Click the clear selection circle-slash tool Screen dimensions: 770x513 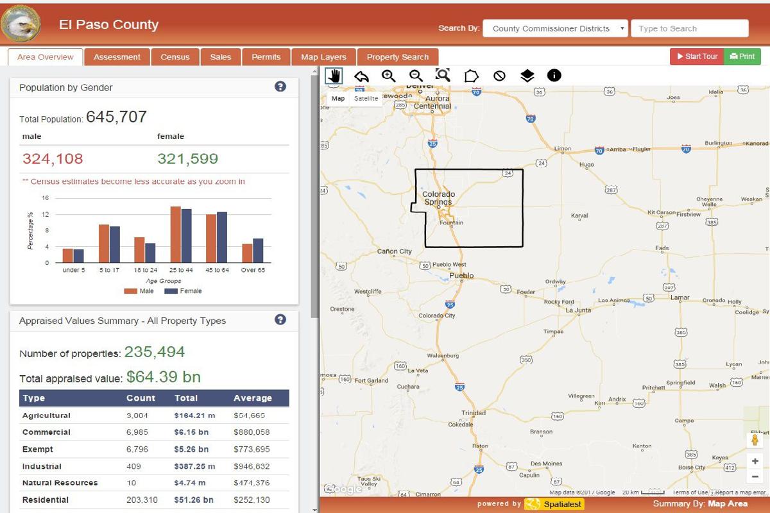click(x=499, y=76)
